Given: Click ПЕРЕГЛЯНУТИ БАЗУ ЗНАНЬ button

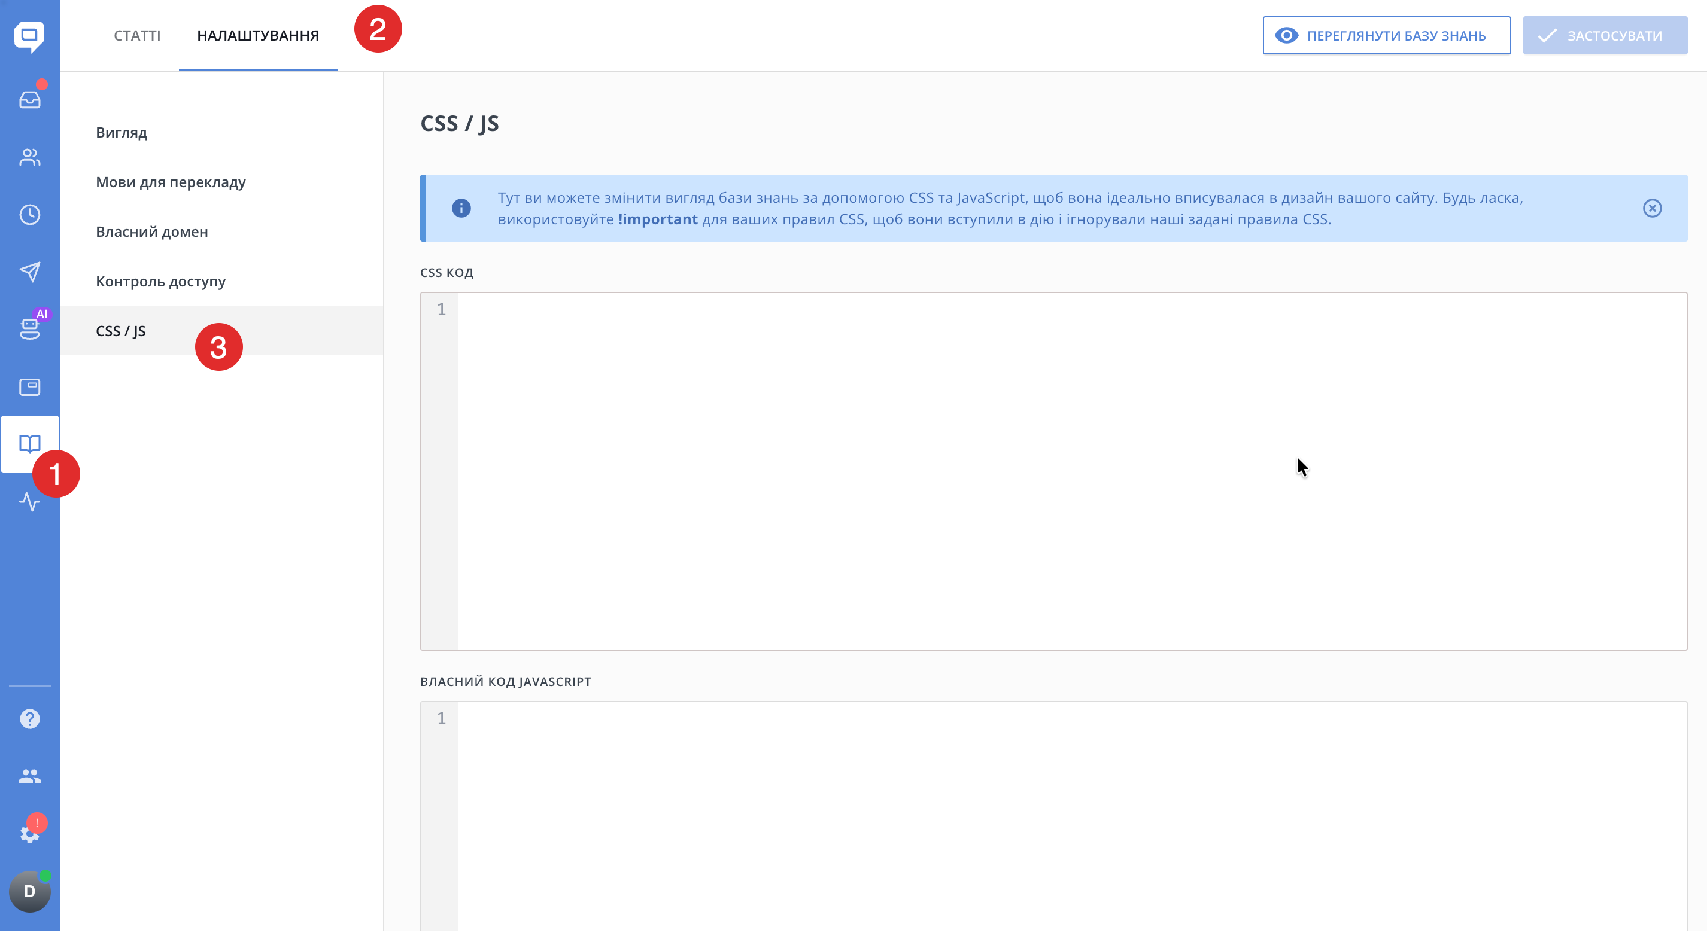Looking at the screenshot, I should tap(1386, 36).
